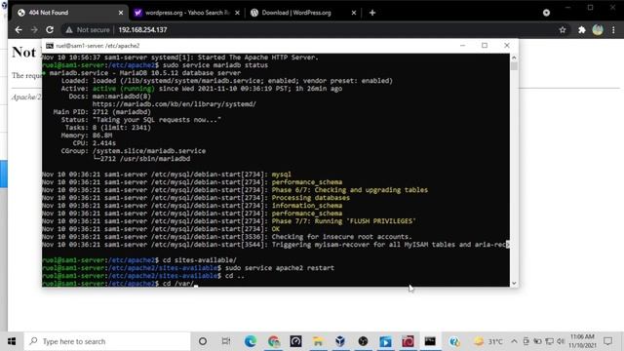The height and width of the screenshot is (351, 624).
Task: Click the taskbar search box
Action: (107, 341)
